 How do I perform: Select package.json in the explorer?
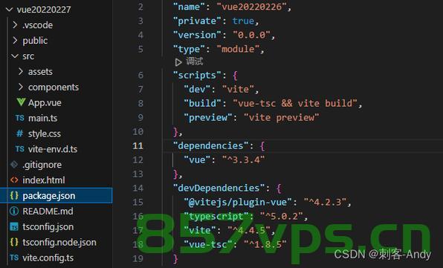point(56,195)
